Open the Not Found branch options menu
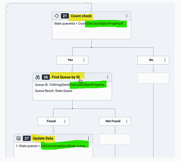 [127, 121]
